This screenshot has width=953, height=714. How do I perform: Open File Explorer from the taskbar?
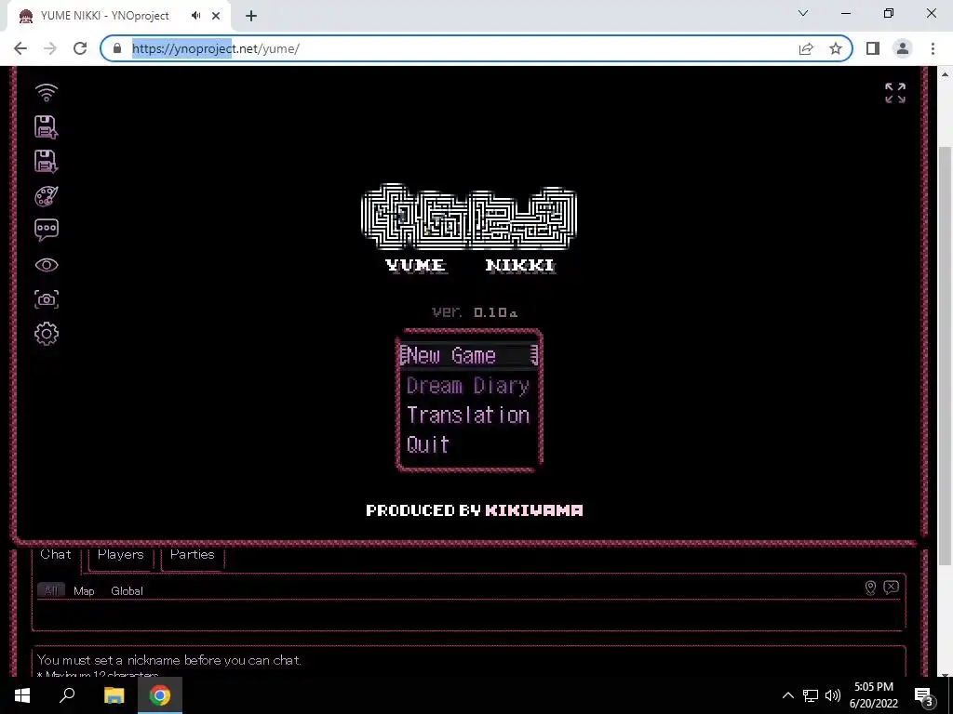pyautogui.click(x=114, y=695)
